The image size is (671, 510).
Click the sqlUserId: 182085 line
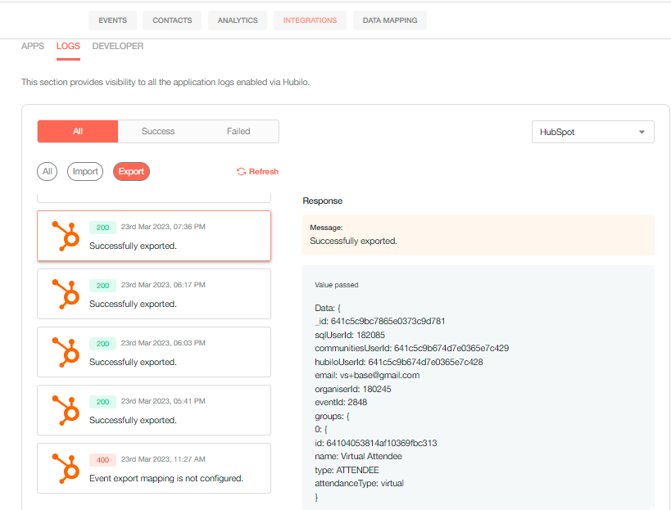click(350, 335)
